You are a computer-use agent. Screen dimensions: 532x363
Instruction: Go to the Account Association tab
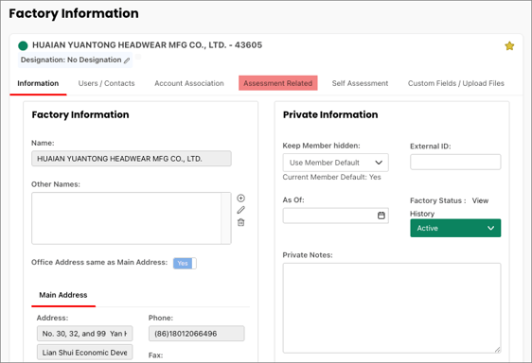[x=189, y=83]
